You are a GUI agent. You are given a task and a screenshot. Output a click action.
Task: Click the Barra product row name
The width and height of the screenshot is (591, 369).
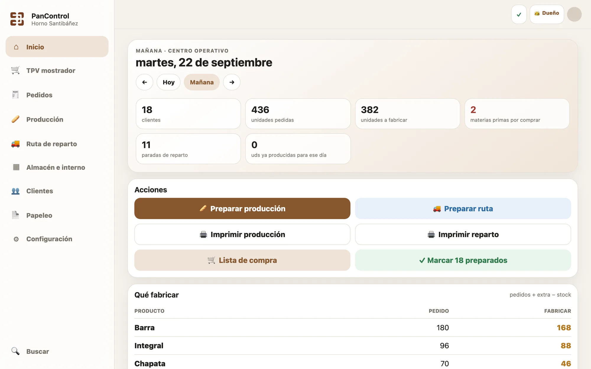tap(144, 328)
